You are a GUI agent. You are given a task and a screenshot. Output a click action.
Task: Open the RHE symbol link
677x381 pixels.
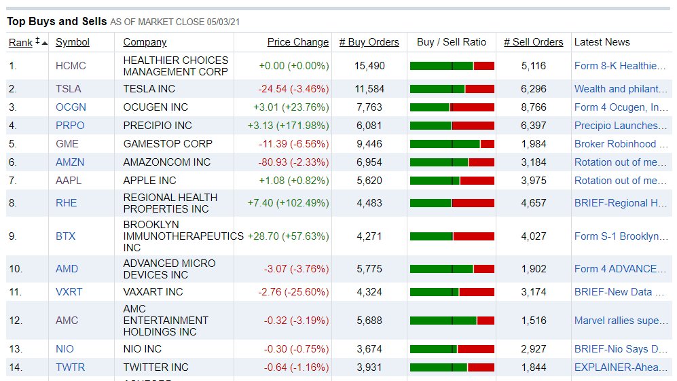[x=66, y=203]
